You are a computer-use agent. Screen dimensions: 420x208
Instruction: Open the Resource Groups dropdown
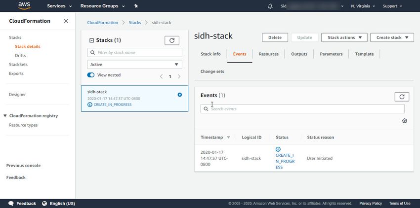point(103,6)
